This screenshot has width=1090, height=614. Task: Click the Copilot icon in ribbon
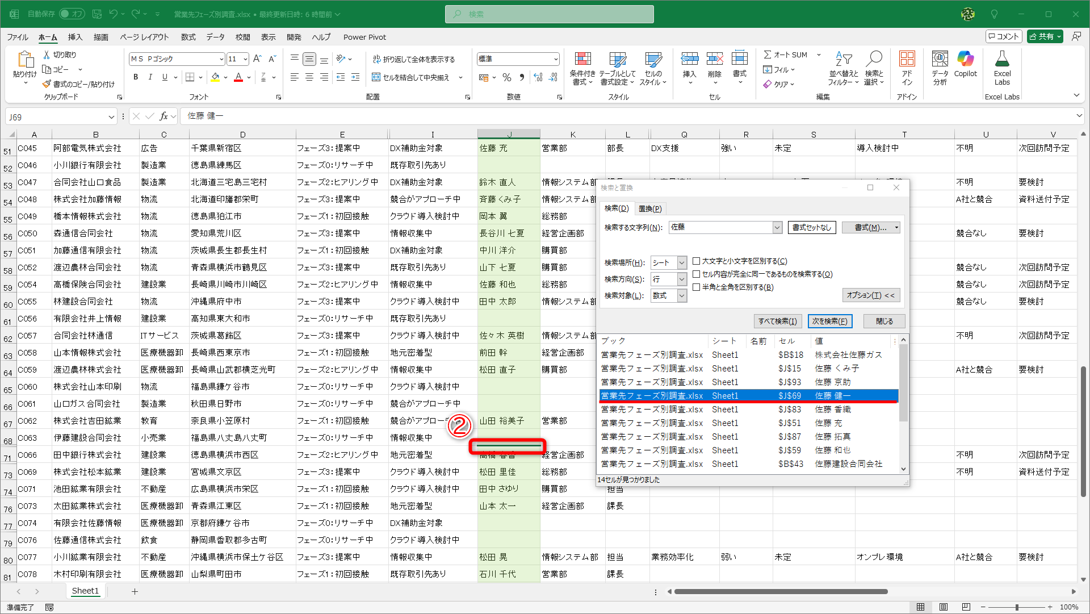(965, 59)
